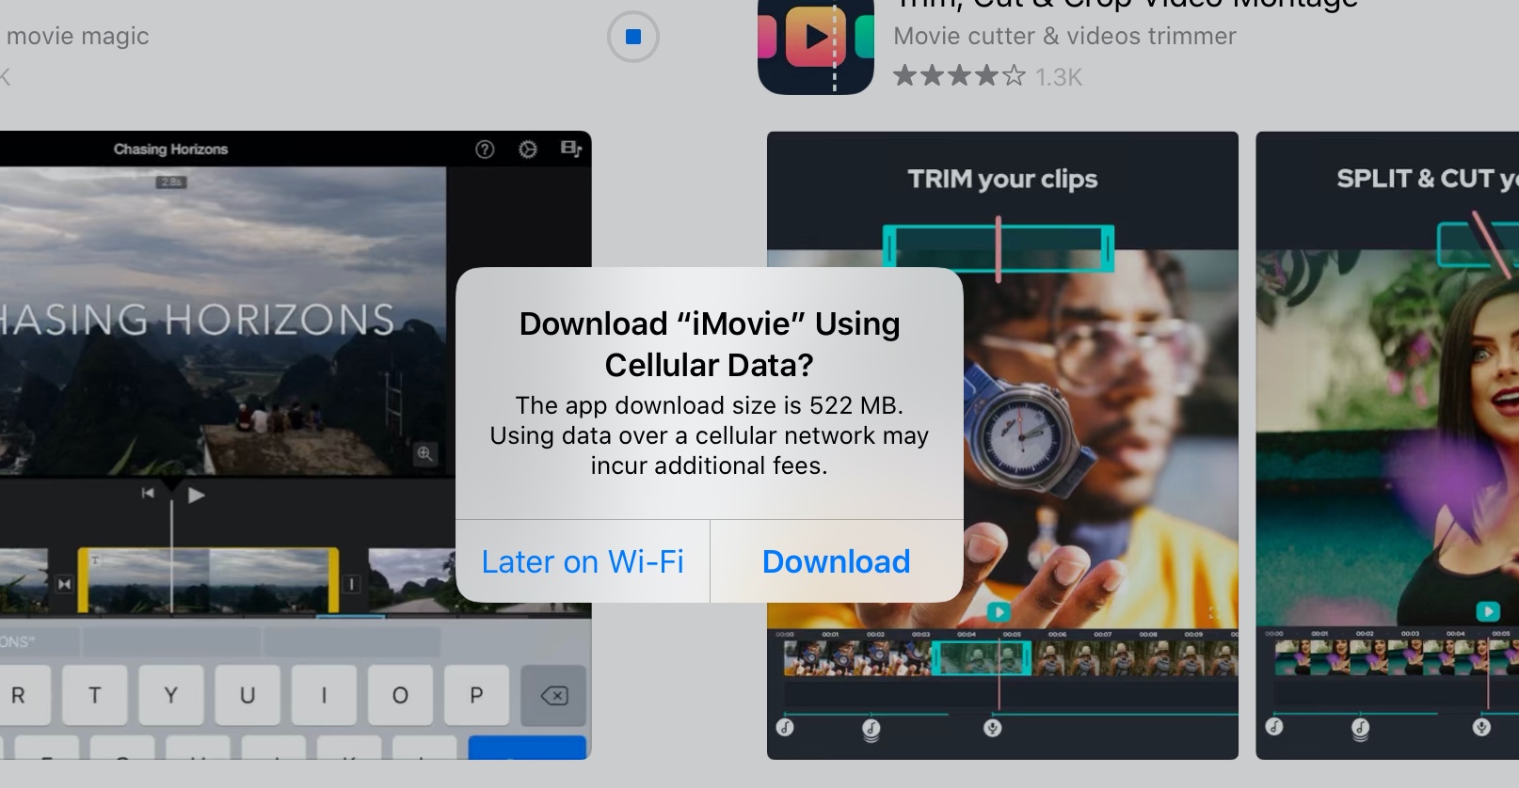1519x788 pixels.
Task: Select the 522 MB download size message
Action: (x=710, y=435)
